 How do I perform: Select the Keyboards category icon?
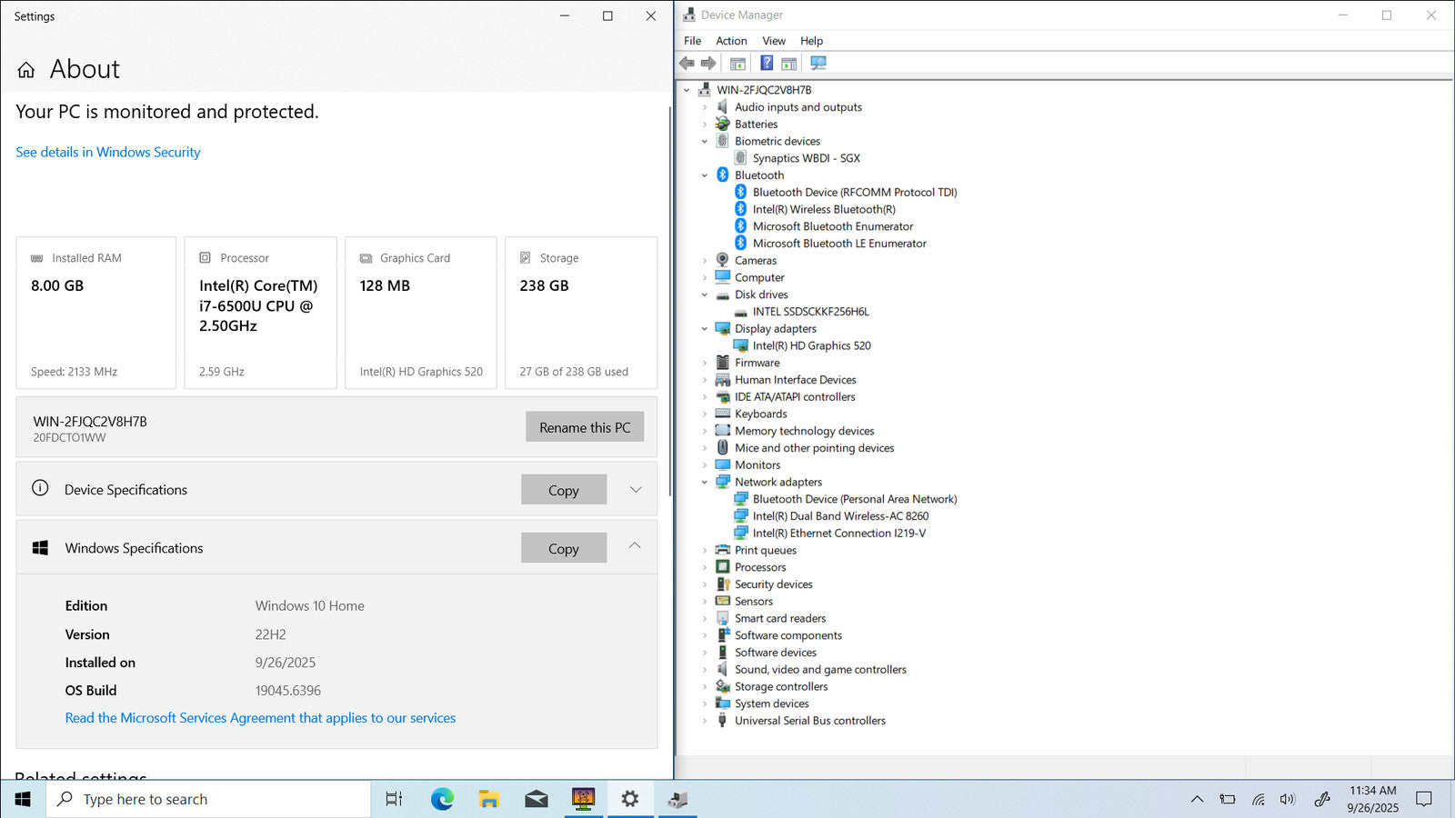point(723,414)
